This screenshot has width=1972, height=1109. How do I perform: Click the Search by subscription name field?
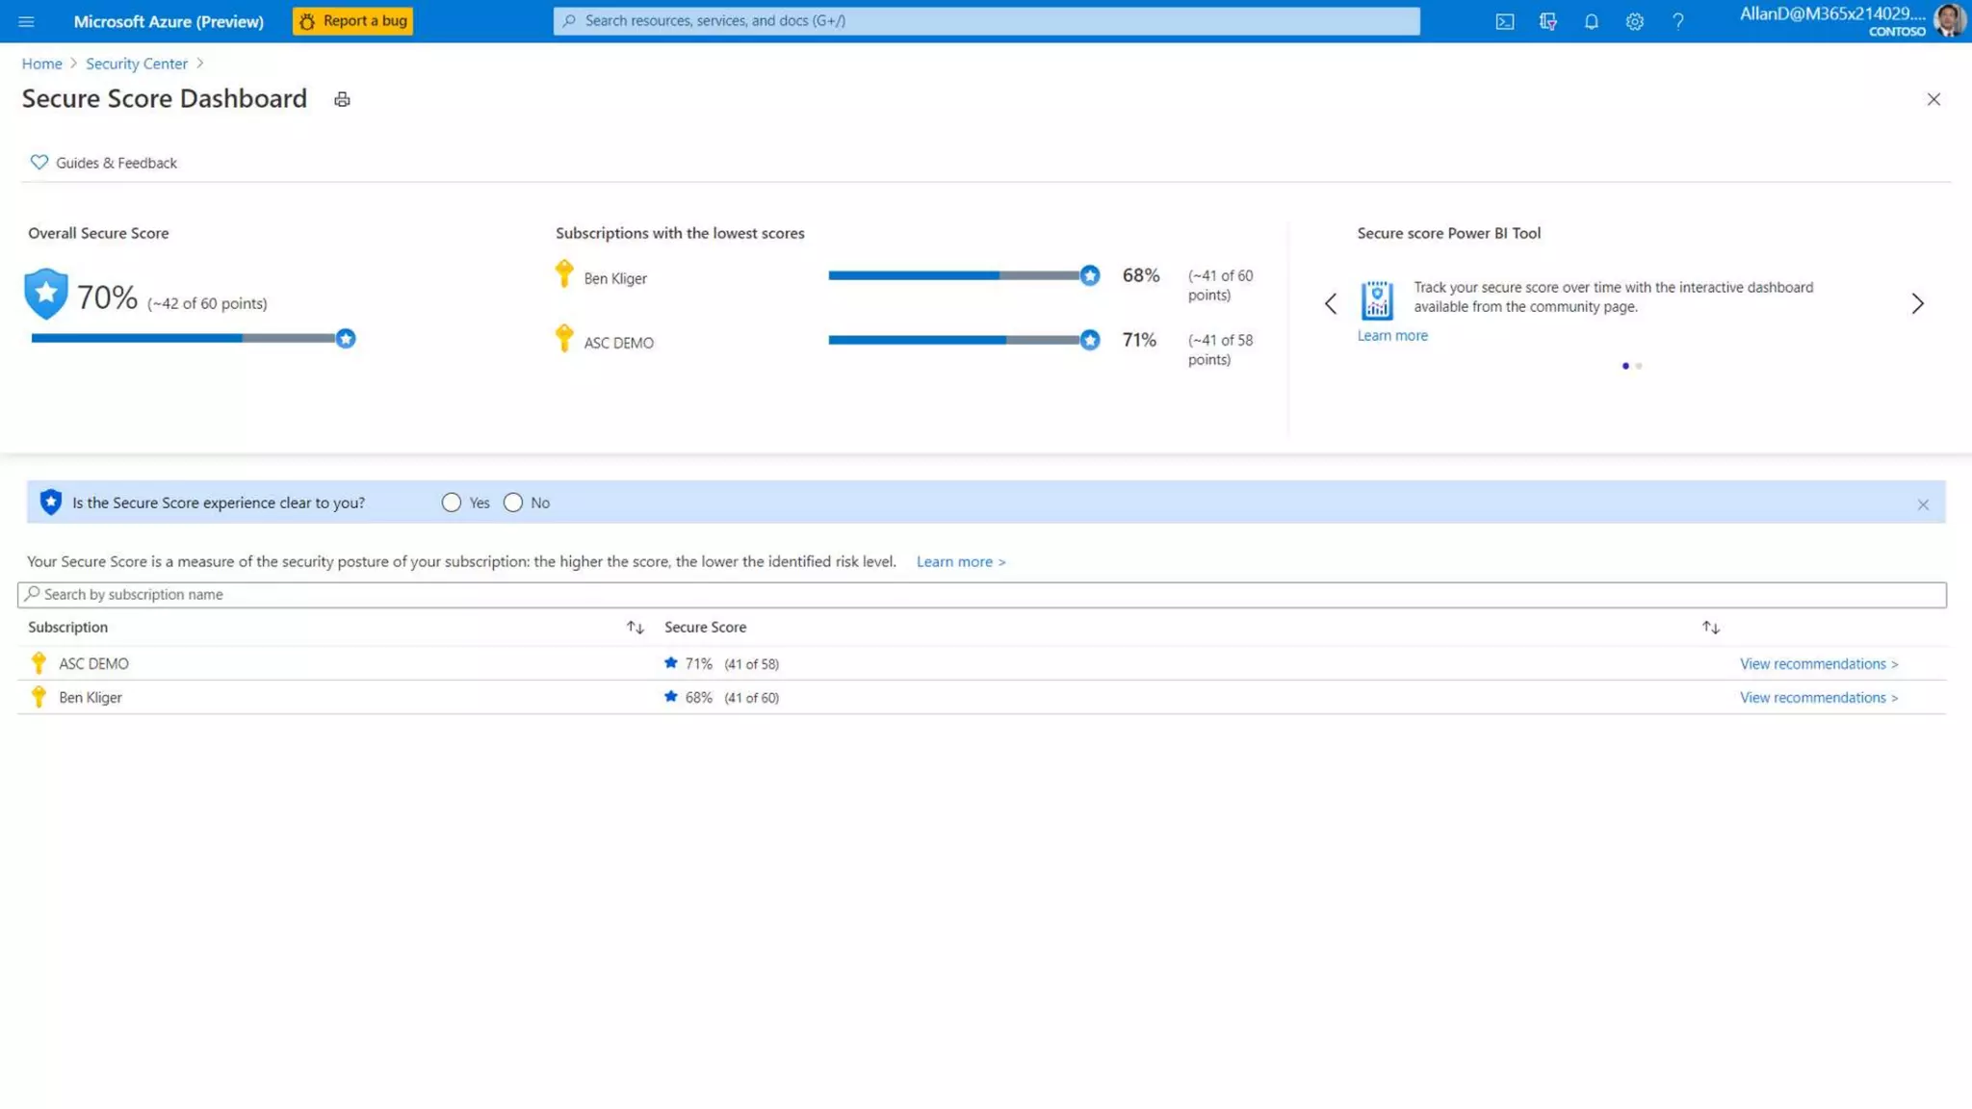(x=980, y=594)
